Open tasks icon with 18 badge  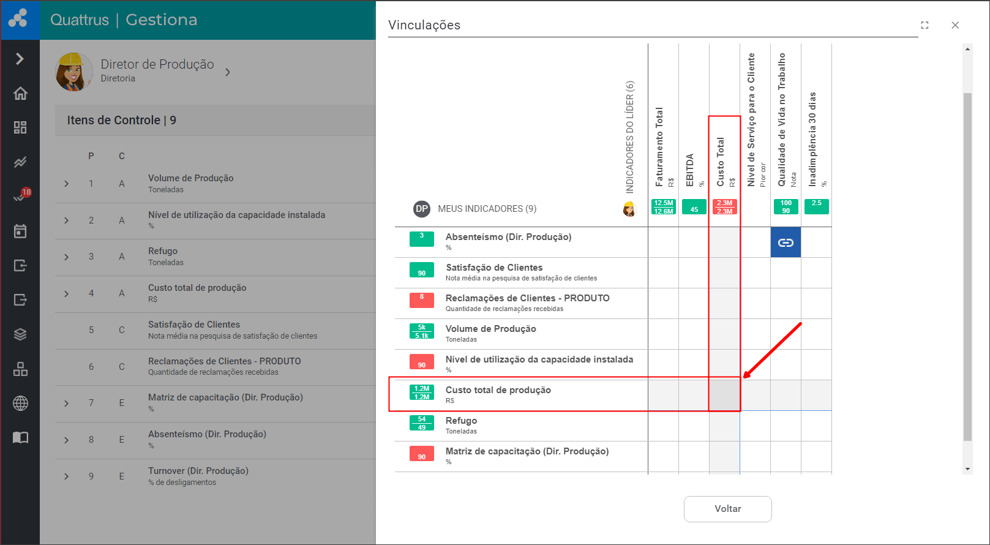20,197
